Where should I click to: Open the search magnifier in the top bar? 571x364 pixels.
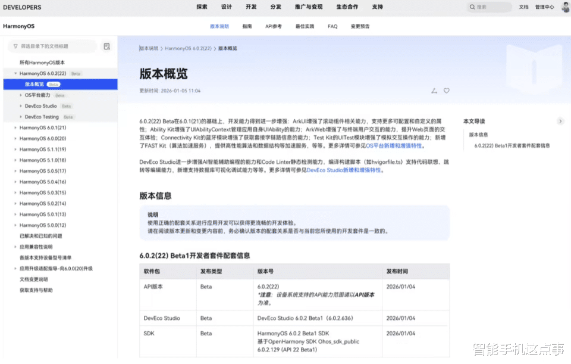pyautogui.click(x=471, y=7)
